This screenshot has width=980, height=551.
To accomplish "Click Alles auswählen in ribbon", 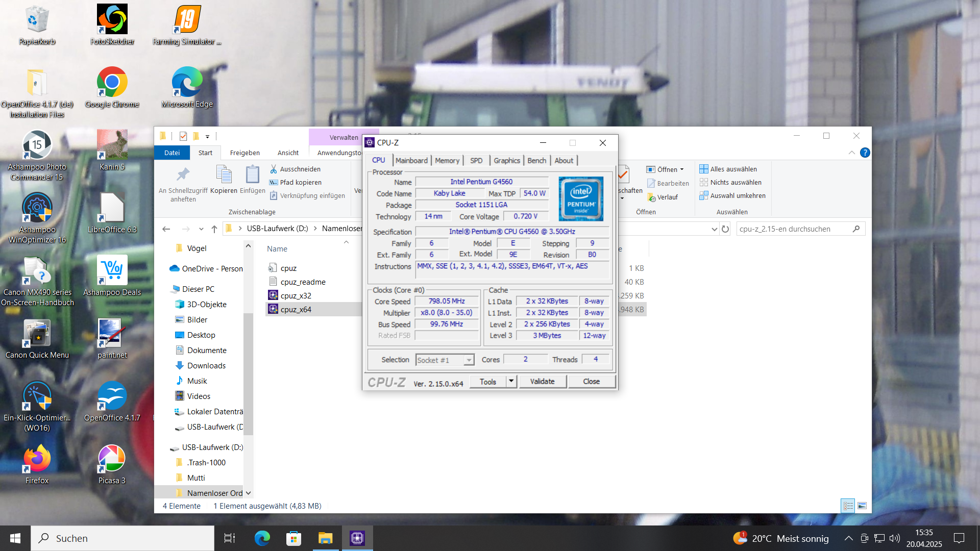I will [733, 169].
